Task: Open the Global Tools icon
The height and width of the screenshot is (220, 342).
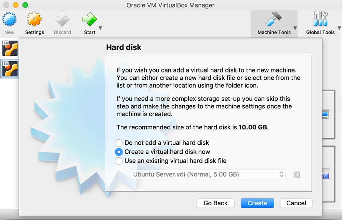Action: point(320,20)
